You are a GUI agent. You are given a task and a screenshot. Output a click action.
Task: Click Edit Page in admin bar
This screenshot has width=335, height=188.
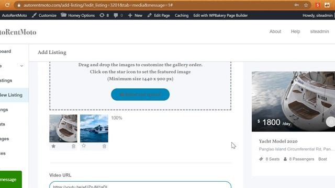(159, 15)
